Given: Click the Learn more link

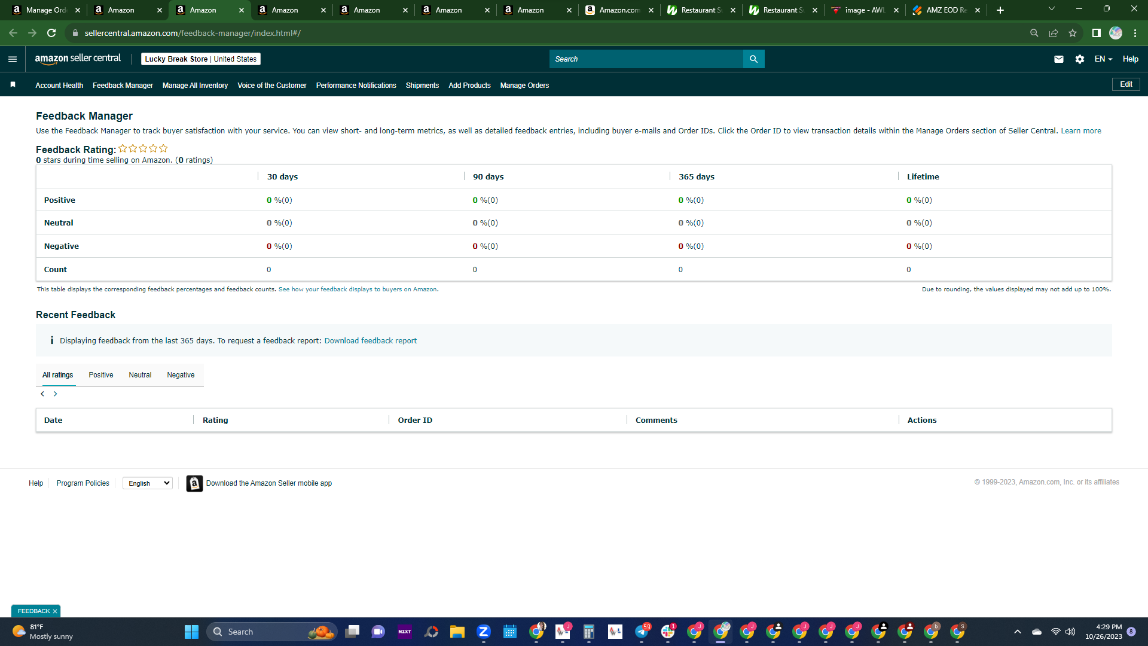Looking at the screenshot, I should (x=1081, y=131).
